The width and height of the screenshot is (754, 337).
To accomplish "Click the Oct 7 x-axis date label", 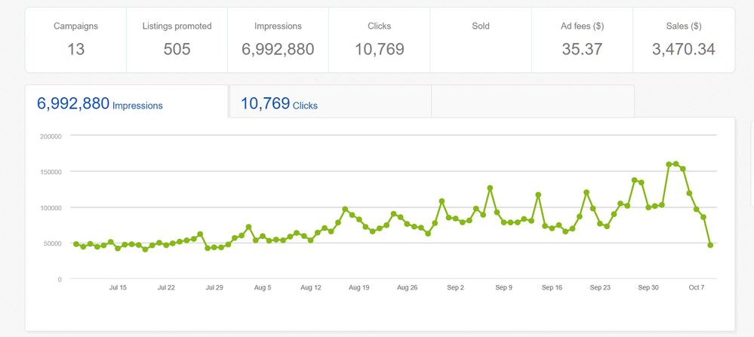I will coord(697,287).
